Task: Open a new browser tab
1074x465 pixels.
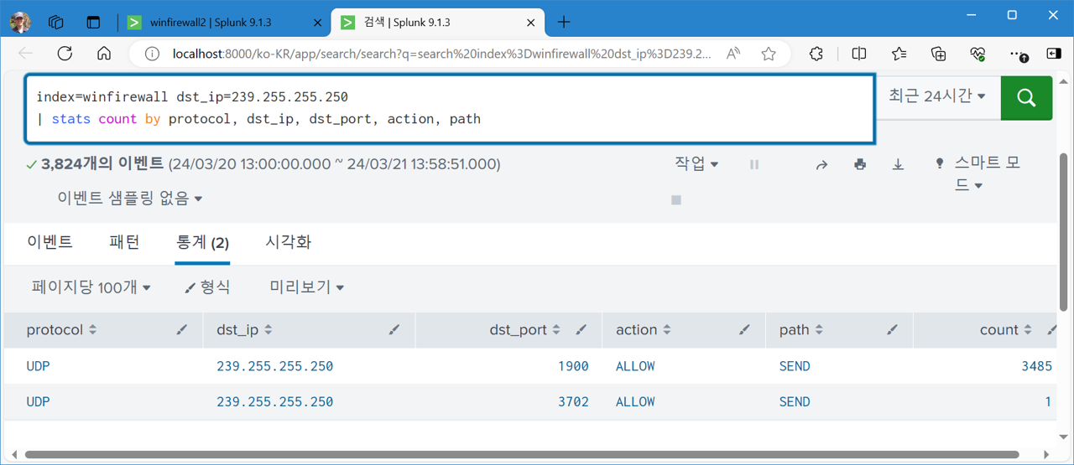Action: [564, 23]
